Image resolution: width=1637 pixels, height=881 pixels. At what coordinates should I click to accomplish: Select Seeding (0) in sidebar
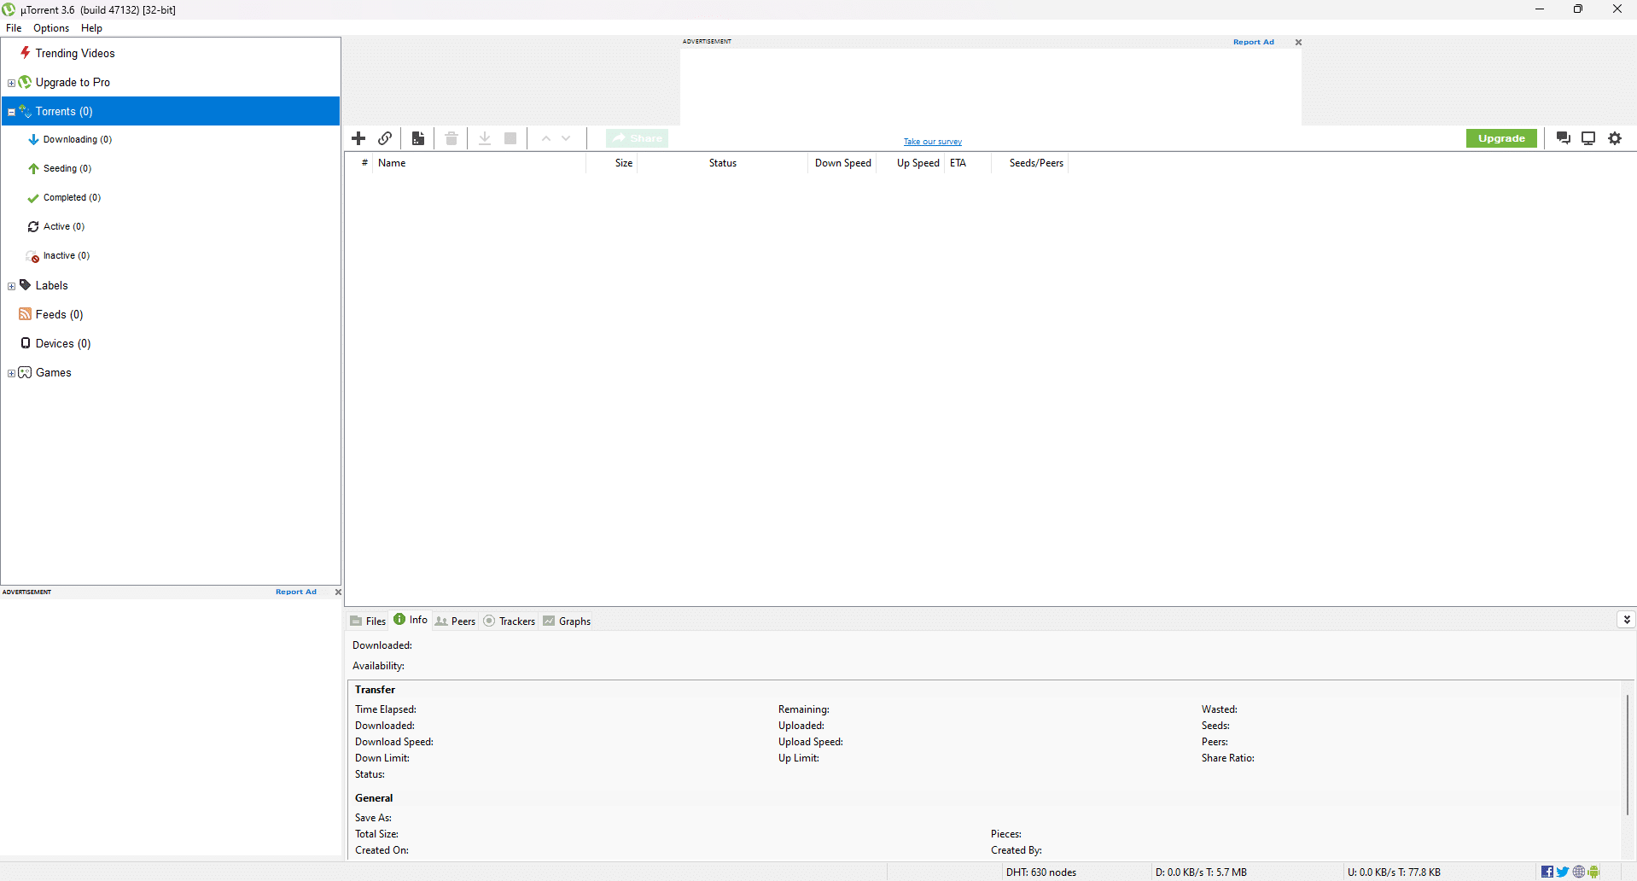(x=67, y=168)
